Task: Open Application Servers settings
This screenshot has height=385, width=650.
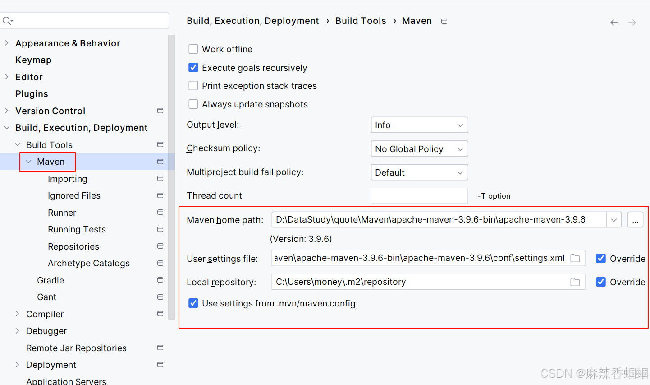Action: click(x=66, y=381)
